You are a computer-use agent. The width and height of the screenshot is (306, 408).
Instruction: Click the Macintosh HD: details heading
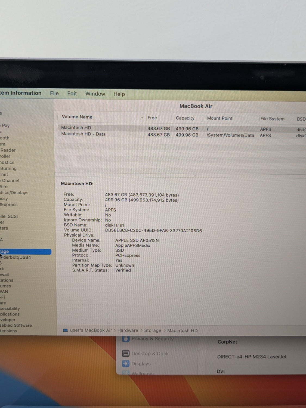[x=77, y=184]
